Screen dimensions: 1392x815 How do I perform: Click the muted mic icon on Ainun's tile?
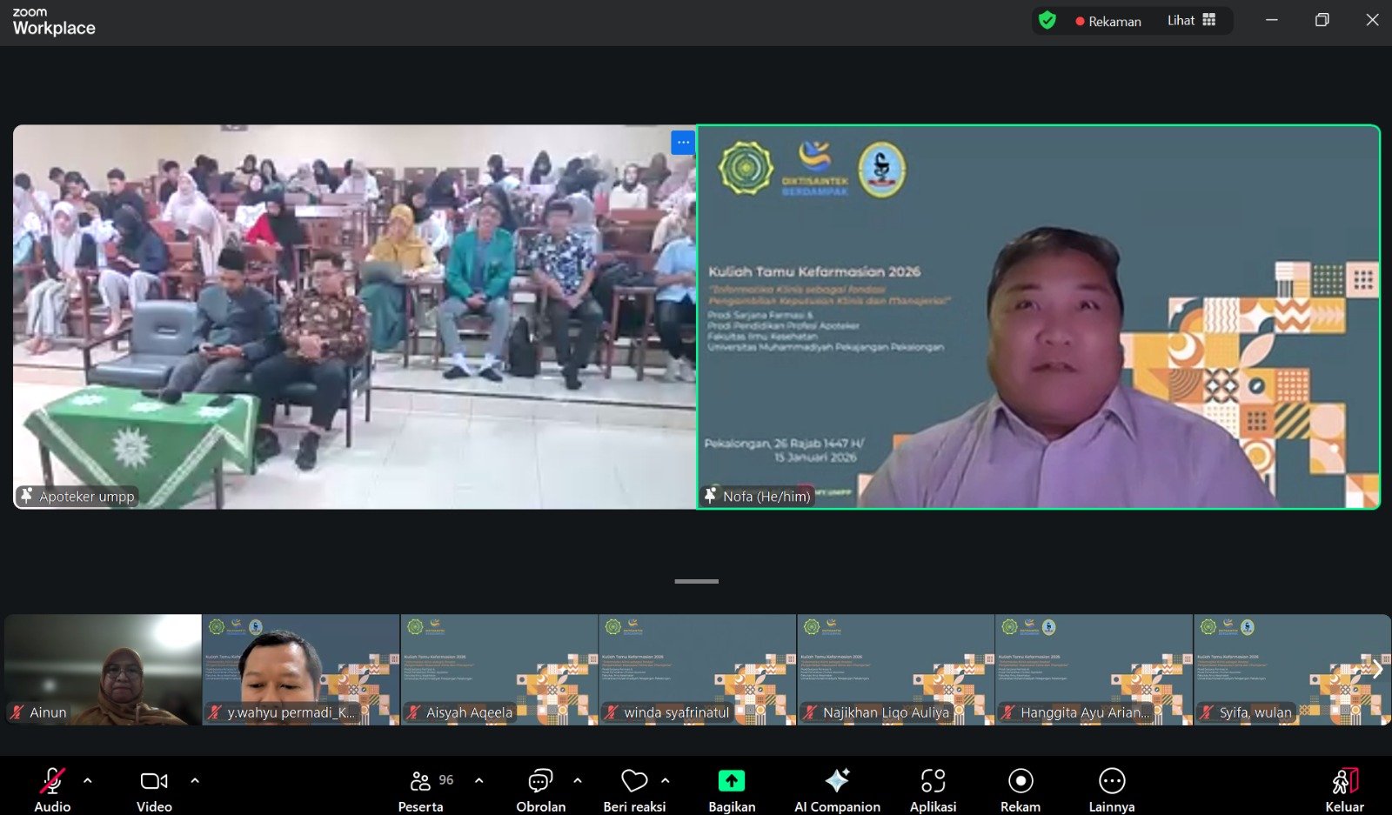click(x=16, y=711)
